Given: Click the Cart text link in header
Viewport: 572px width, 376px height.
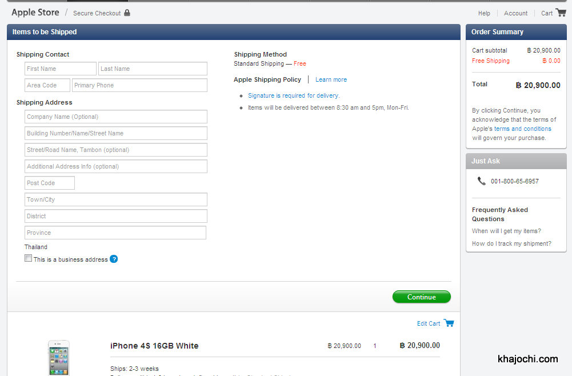Looking at the screenshot, I should 547,13.
